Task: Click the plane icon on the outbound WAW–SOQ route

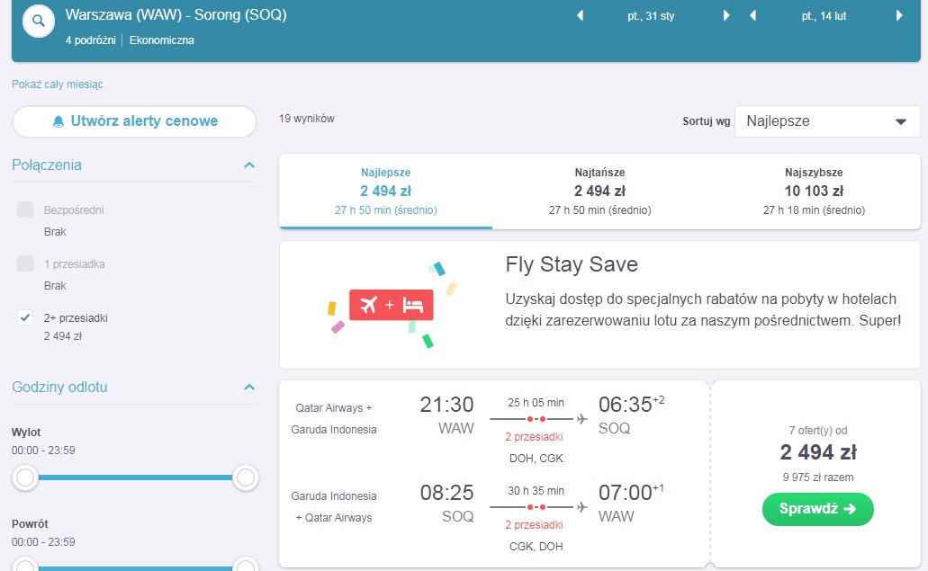Action: [x=582, y=419]
